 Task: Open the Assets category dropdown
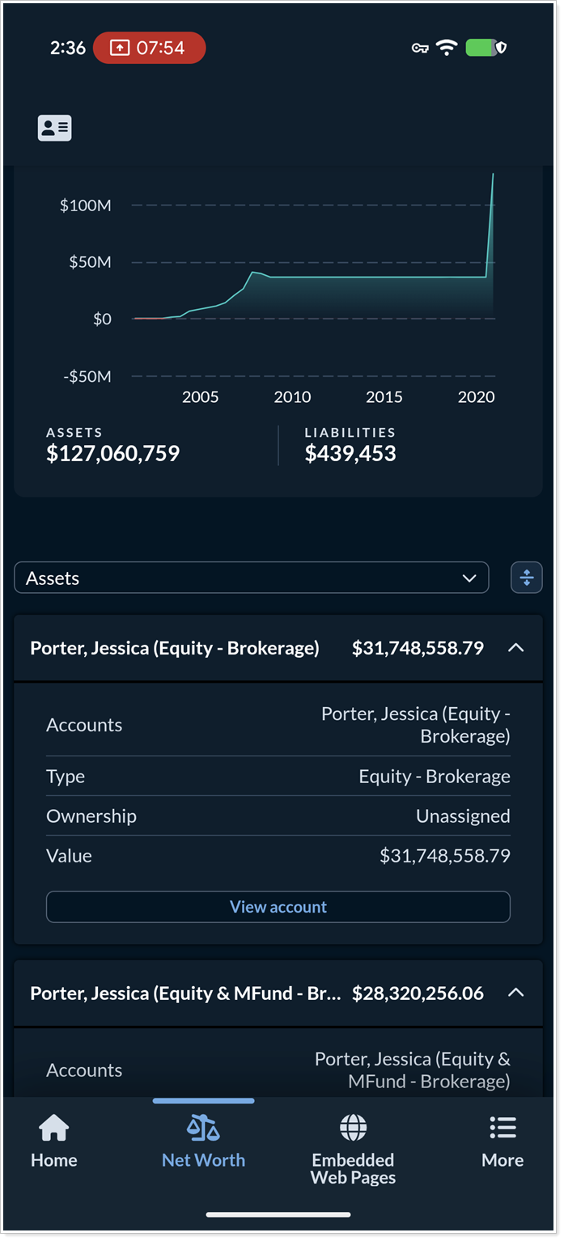click(x=252, y=578)
